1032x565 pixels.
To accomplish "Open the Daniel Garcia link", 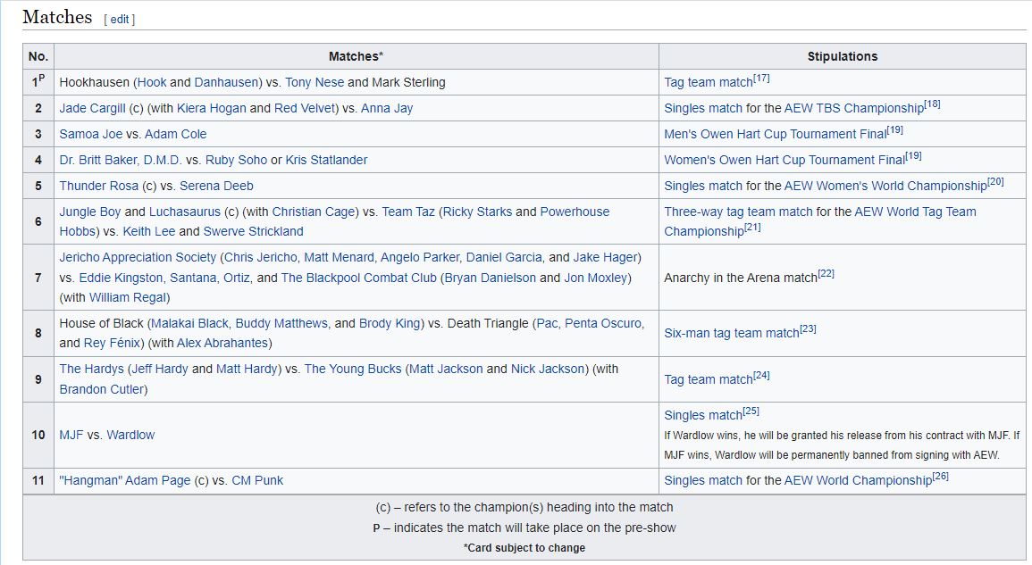I will click(x=504, y=257).
